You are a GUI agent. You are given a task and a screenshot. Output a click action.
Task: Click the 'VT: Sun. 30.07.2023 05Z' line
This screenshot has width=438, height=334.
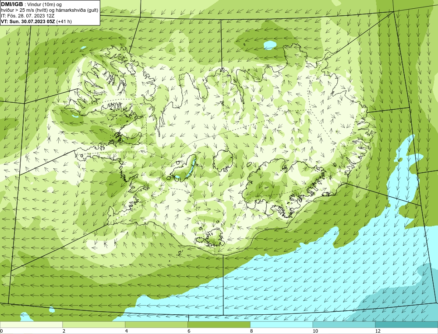click(36, 21)
